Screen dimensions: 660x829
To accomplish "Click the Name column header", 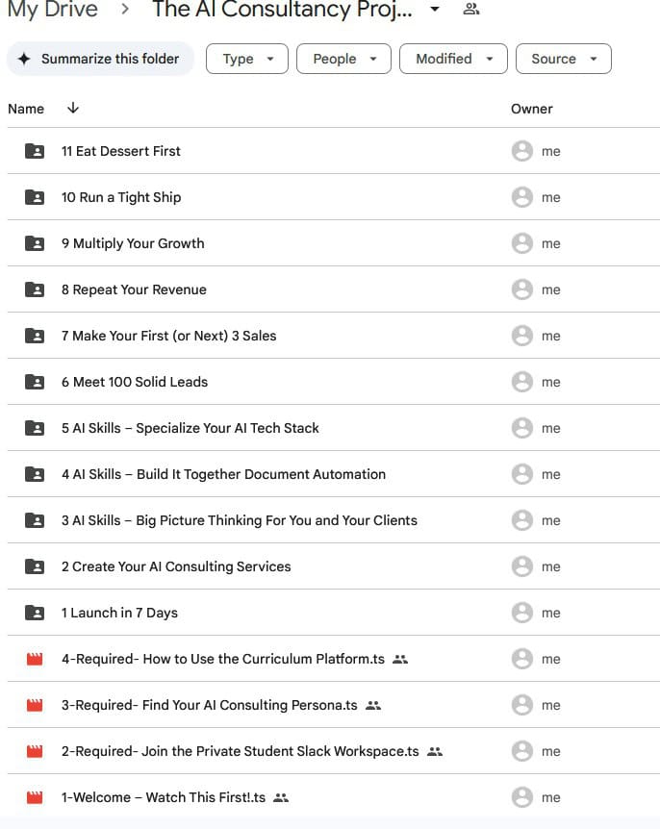I will click(26, 109).
